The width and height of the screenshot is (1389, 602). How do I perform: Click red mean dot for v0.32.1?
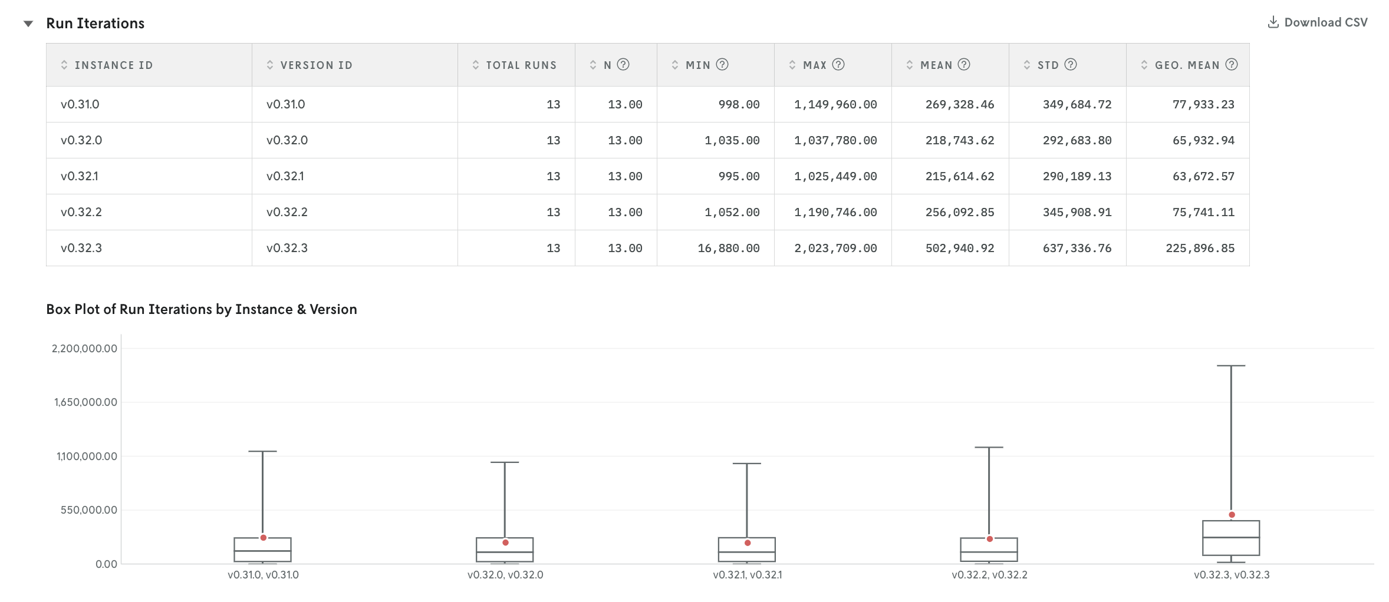click(x=748, y=543)
